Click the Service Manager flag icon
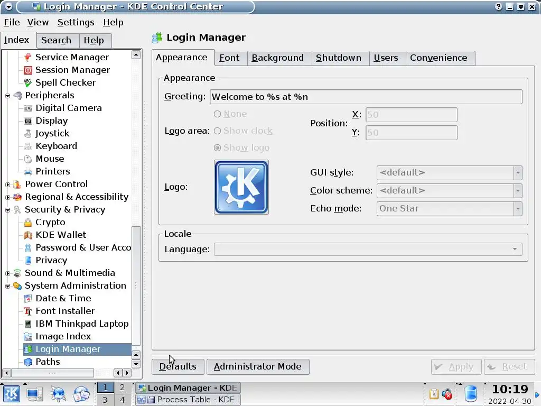The width and height of the screenshot is (541, 406). point(28,57)
